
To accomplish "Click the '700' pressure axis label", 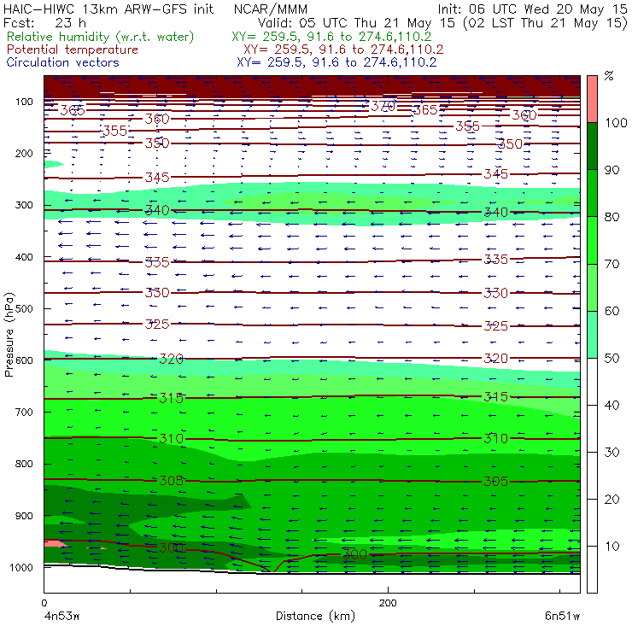I will 24,413.
